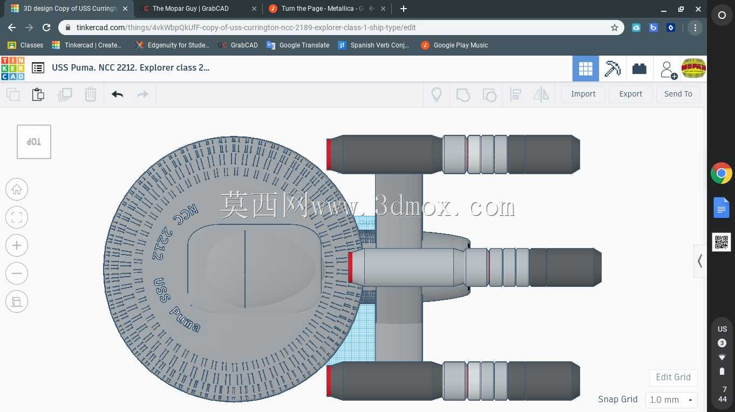The height and width of the screenshot is (412, 735).
Task: Open the Blocks pickaxe mode
Action: [612, 68]
